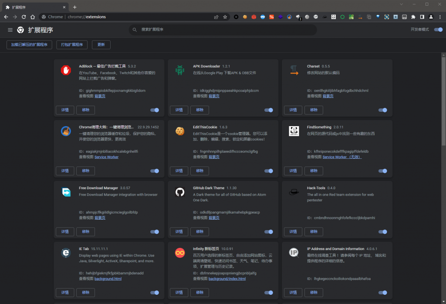Viewport: 446px width, 304px height.
Task: Focus the 搜索扩展程序 search field
Action: pyautogui.click(x=223, y=30)
